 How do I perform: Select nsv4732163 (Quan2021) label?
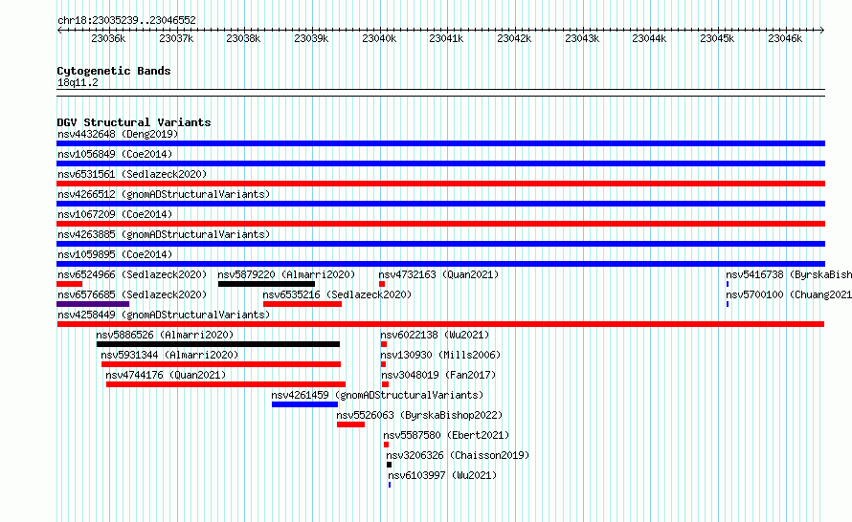coord(438,274)
